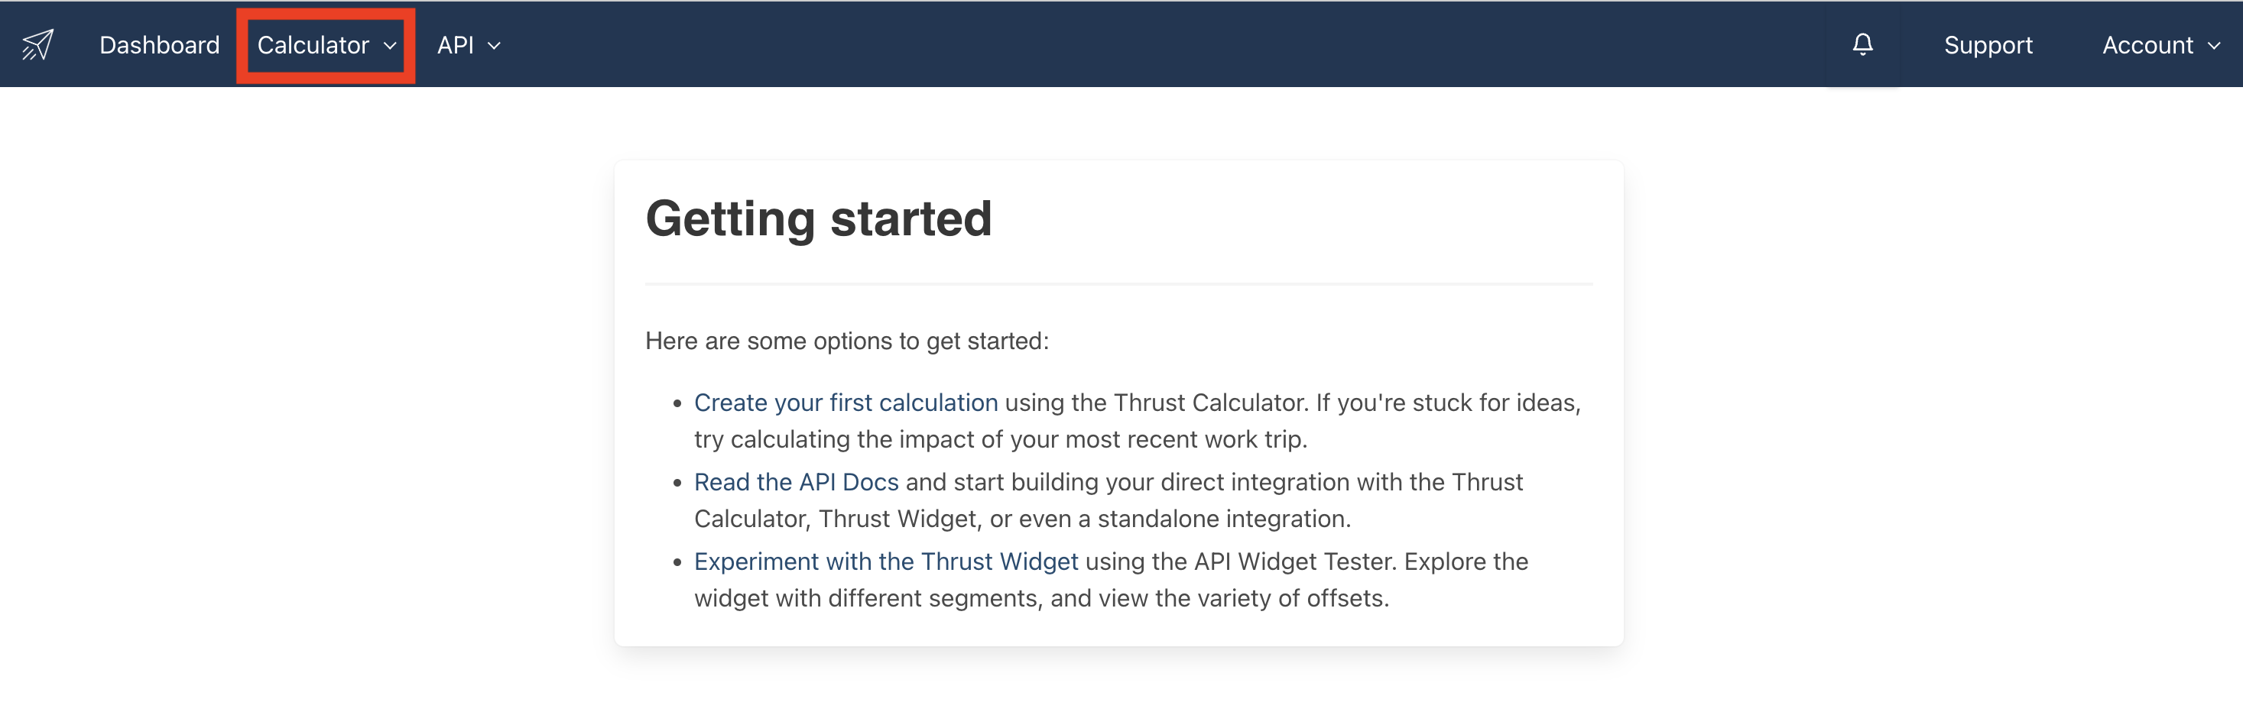
Task: Click 'Experiment with the Thrust Widget' link
Action: [885, 562]
